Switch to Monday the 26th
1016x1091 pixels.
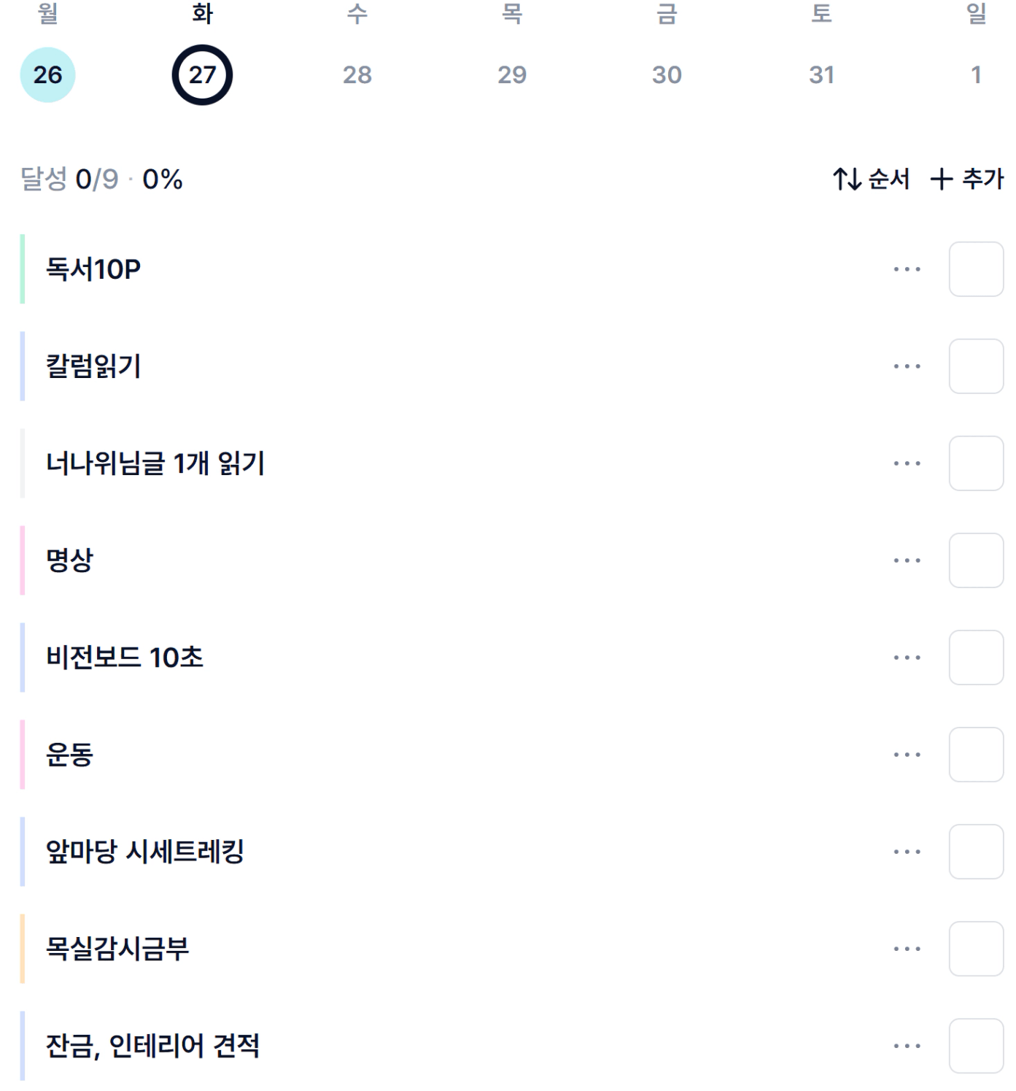47,74
